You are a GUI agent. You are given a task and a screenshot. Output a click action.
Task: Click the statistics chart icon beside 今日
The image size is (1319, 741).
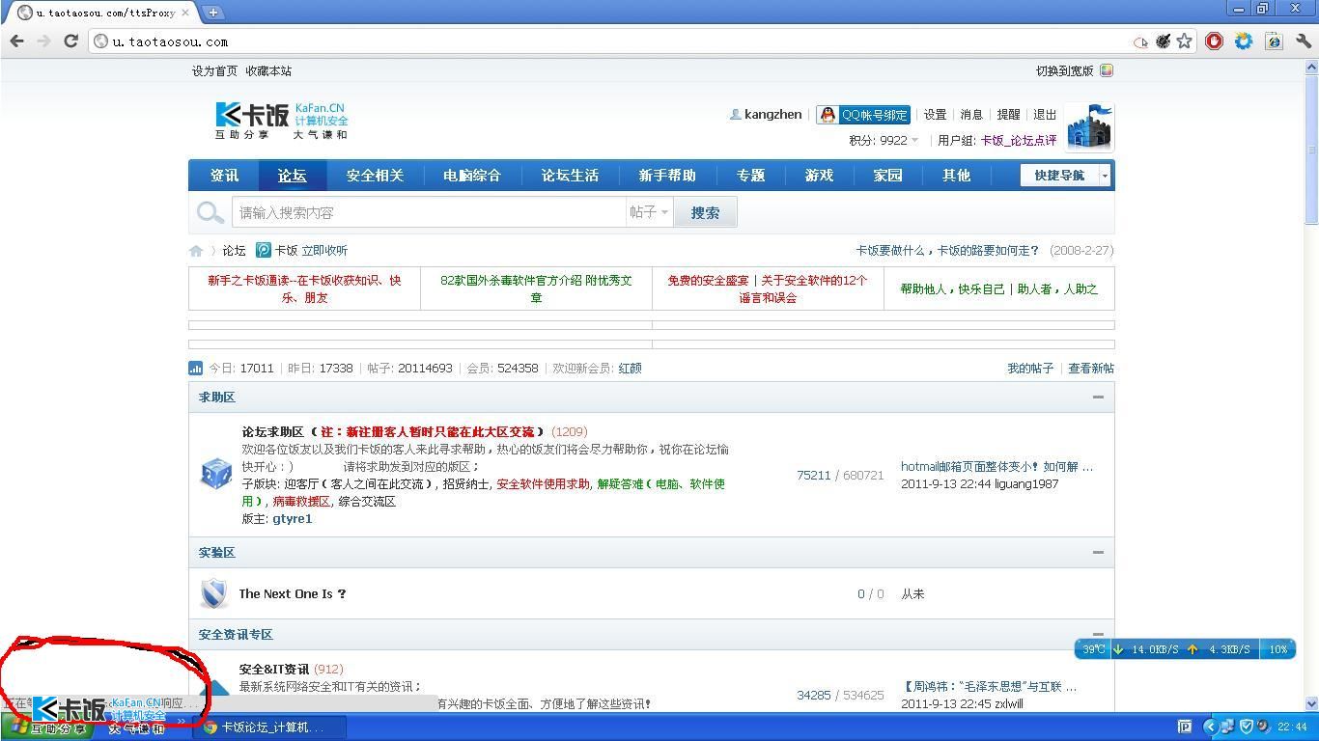(195, 368)
